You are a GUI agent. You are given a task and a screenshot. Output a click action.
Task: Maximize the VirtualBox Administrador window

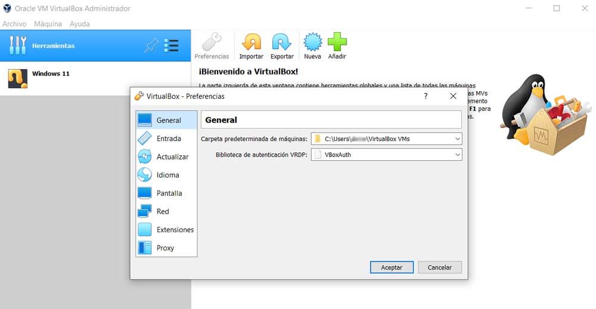[557, 8]
